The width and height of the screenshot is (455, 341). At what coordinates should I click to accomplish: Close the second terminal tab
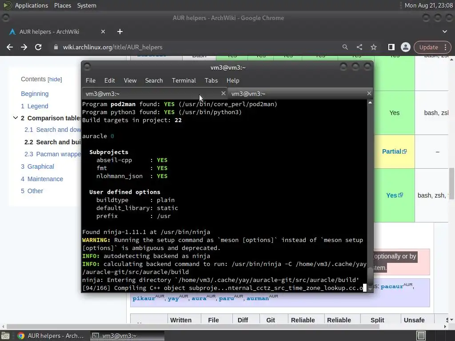(369, 93)
